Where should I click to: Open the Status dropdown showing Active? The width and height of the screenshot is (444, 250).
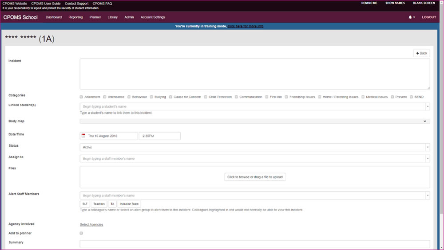pos(255,147)
